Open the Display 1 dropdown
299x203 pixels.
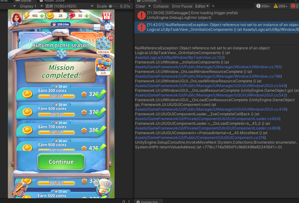(x=30, y=6)
